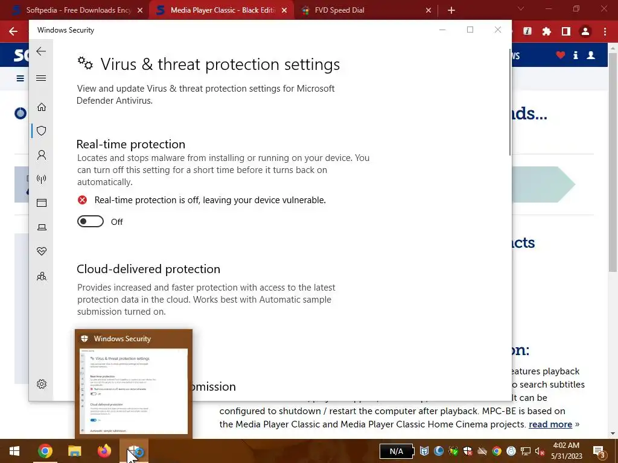Open Home in Windows Security sidebar
Image resolution: width=618 pixels, height=463 pixels.
coord(42,107)
